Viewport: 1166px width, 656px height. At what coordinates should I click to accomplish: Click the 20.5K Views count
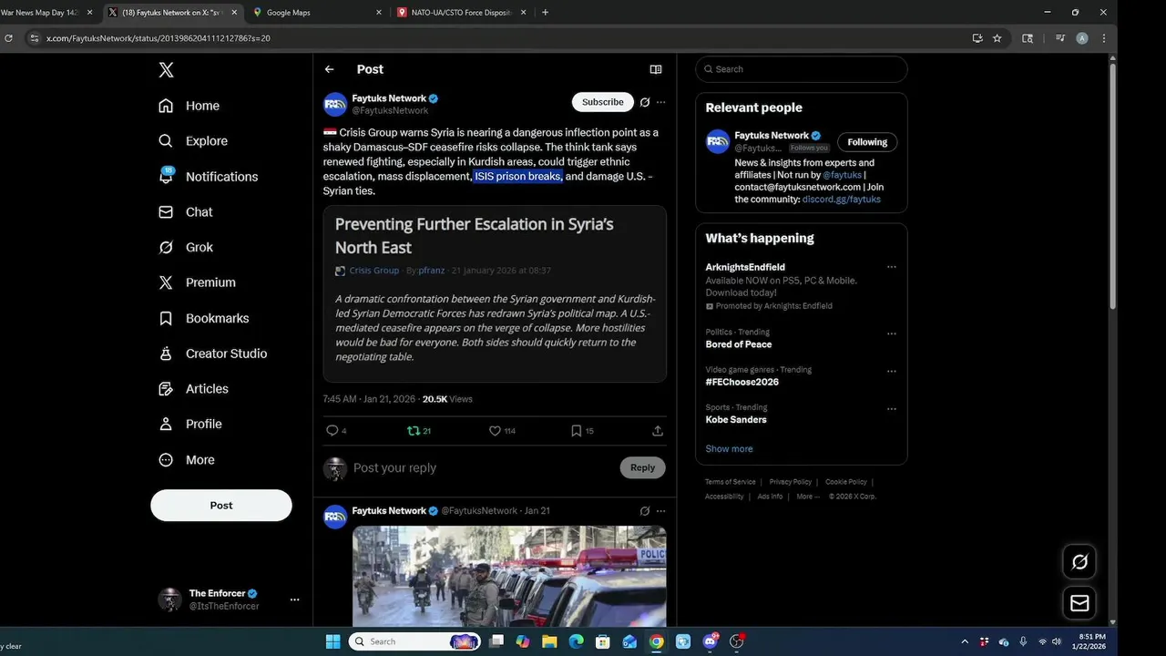(447, 399)
